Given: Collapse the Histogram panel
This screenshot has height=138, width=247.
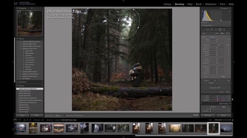Looking at the screenshot, I should coord(230,8).
